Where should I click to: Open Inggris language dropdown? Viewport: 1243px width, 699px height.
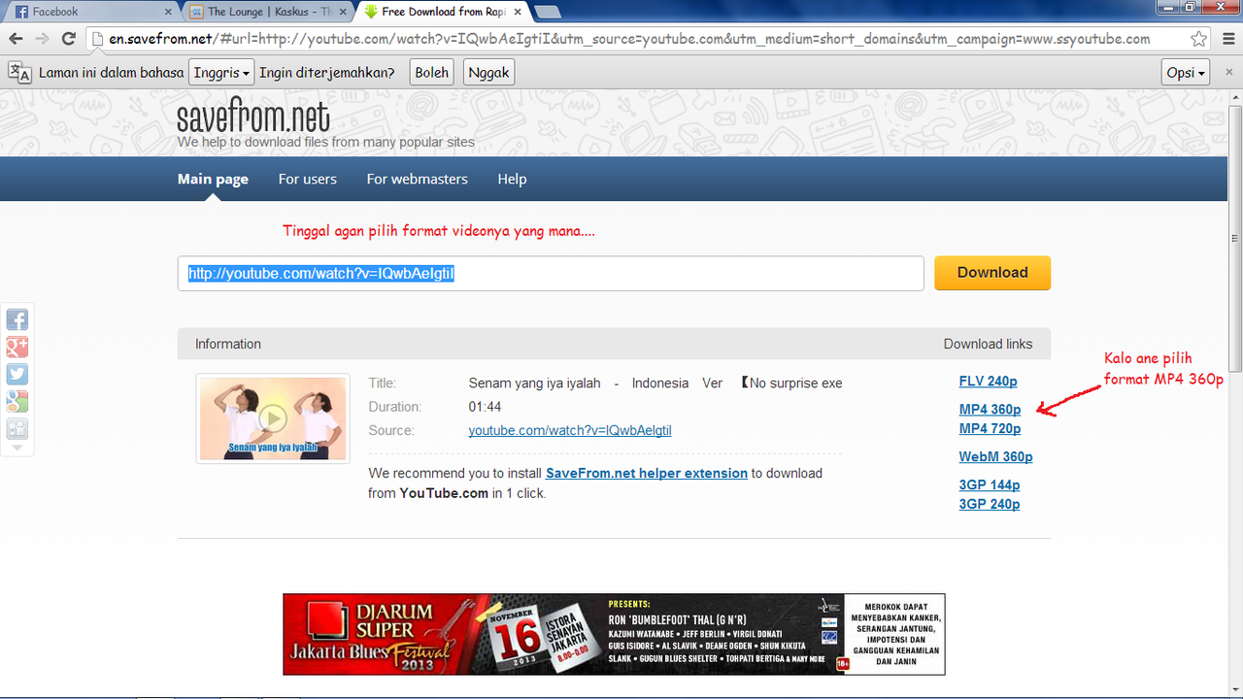click(220, 72)
